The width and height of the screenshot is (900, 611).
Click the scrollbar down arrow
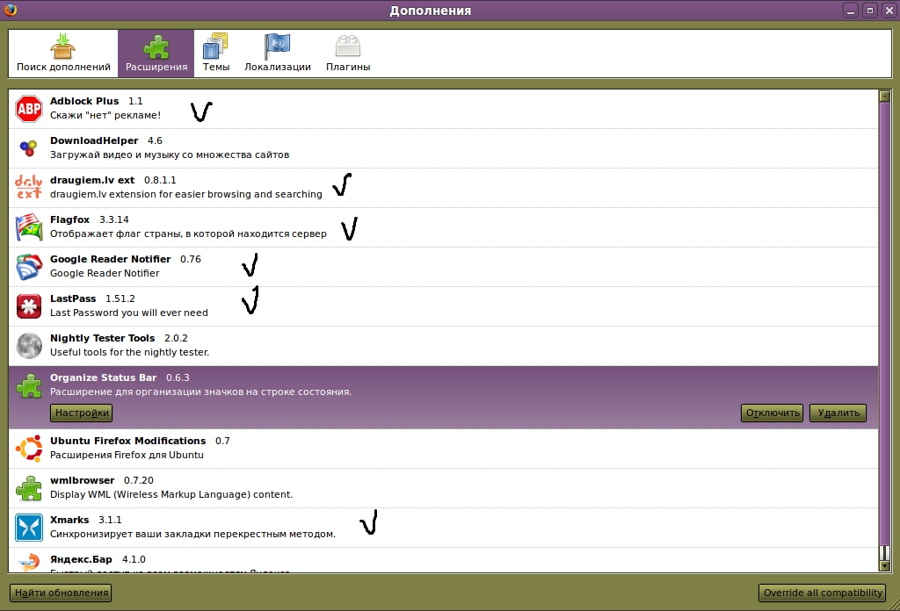884,566
